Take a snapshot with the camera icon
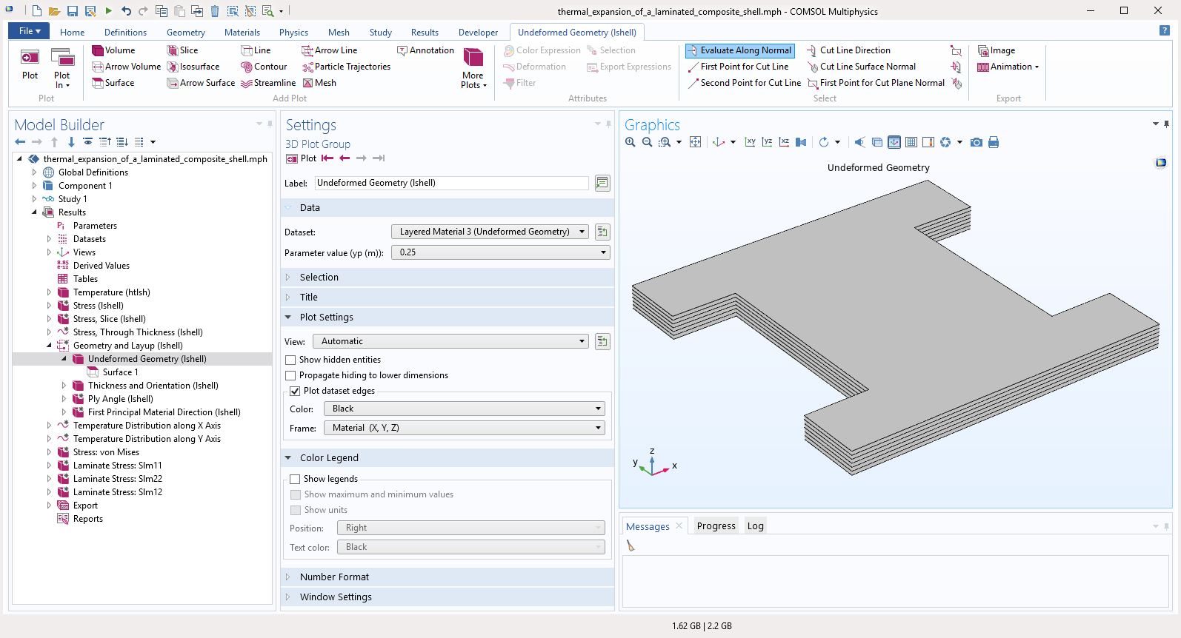This screenshot has width=1181, height=638. [x=977, y=142]
